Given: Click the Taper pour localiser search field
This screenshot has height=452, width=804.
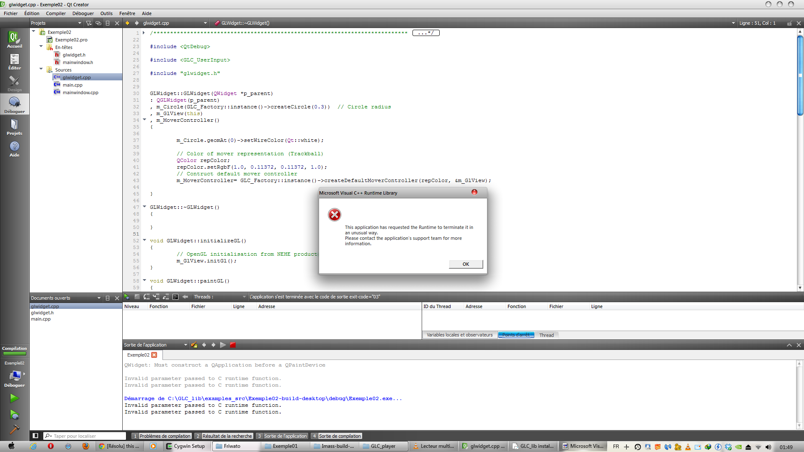Looking at the screenshot, I should click(84, 436).
